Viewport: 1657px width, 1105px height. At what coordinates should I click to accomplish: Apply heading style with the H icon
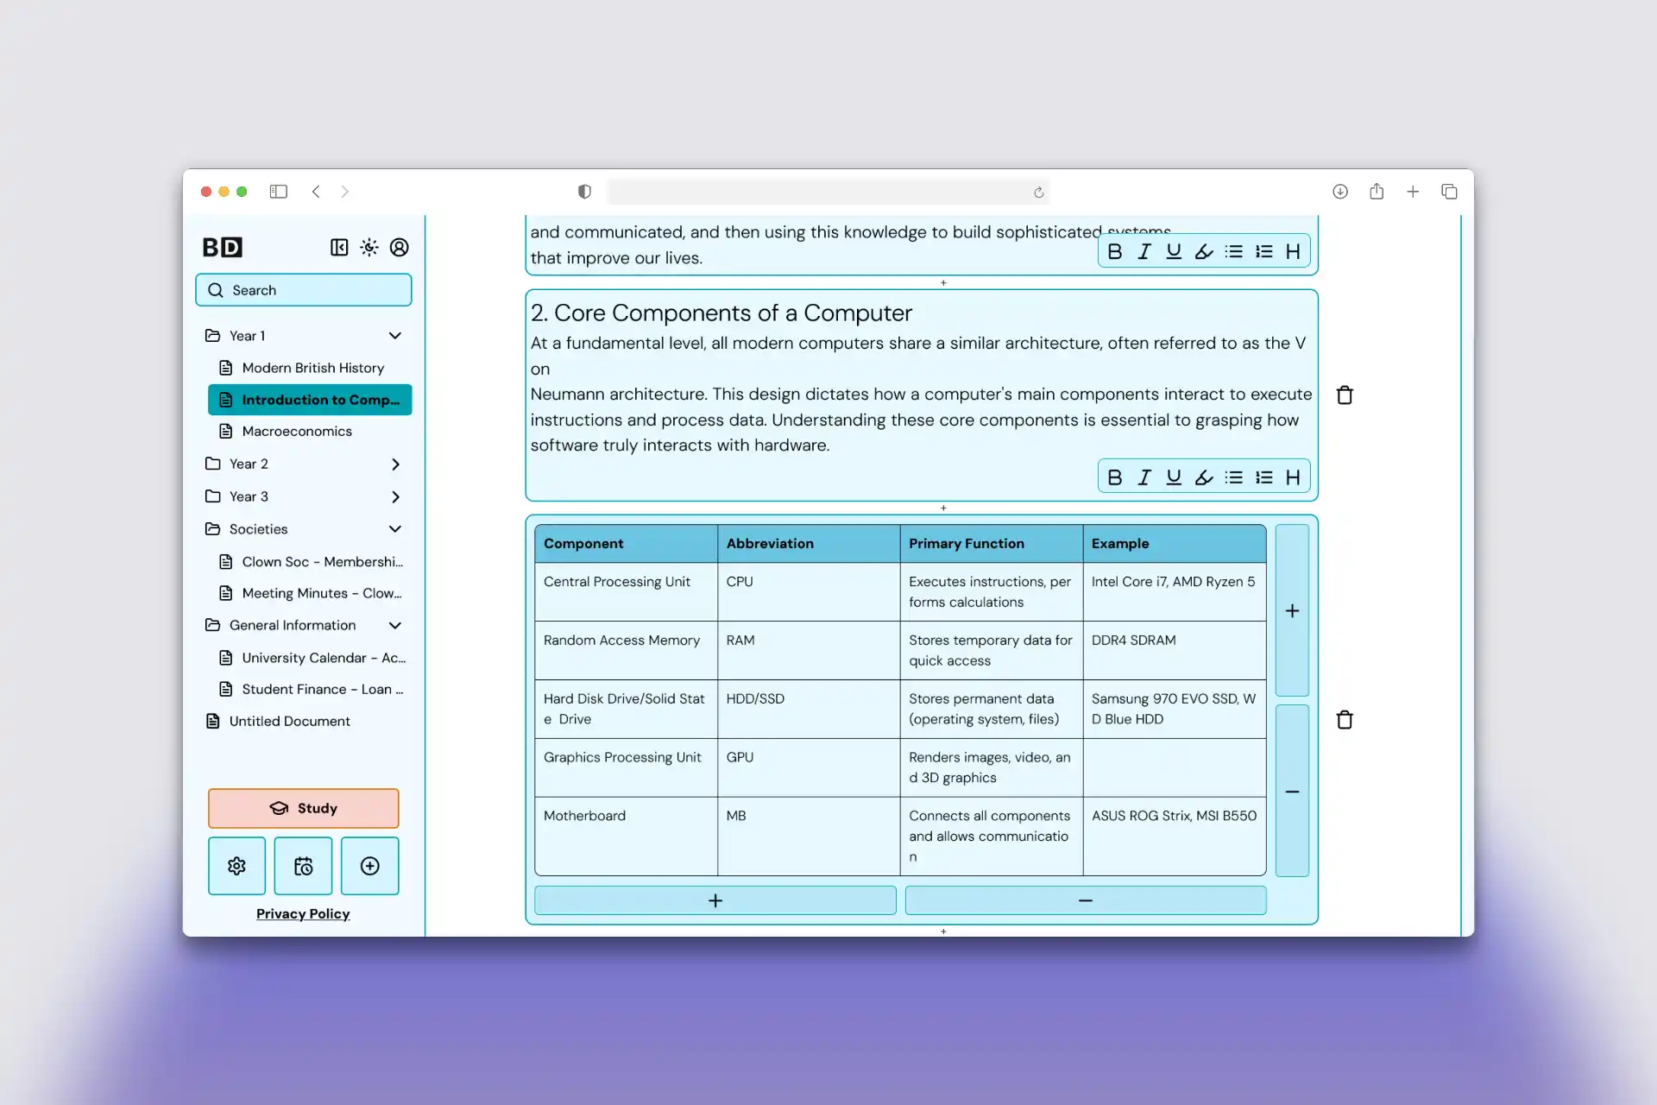coord(1293,477)
